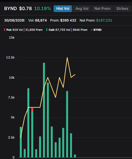Select the Net Prem tab
Image resolution: width=132 pixels, height=159 pixels.
coord(102,9)
